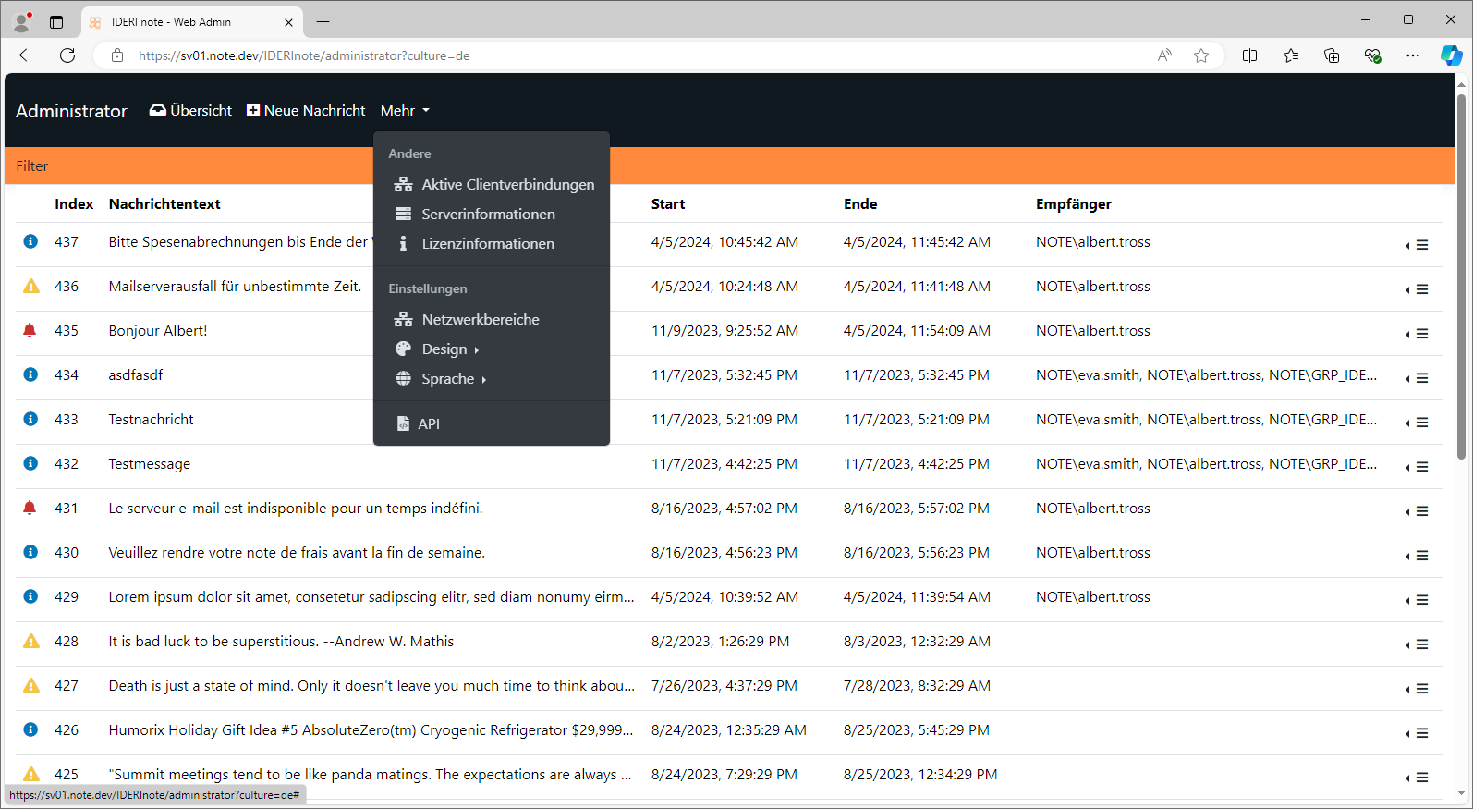Collapse the Mehr dropdown menu
The image size is (1473, 809).
(405, 110)
